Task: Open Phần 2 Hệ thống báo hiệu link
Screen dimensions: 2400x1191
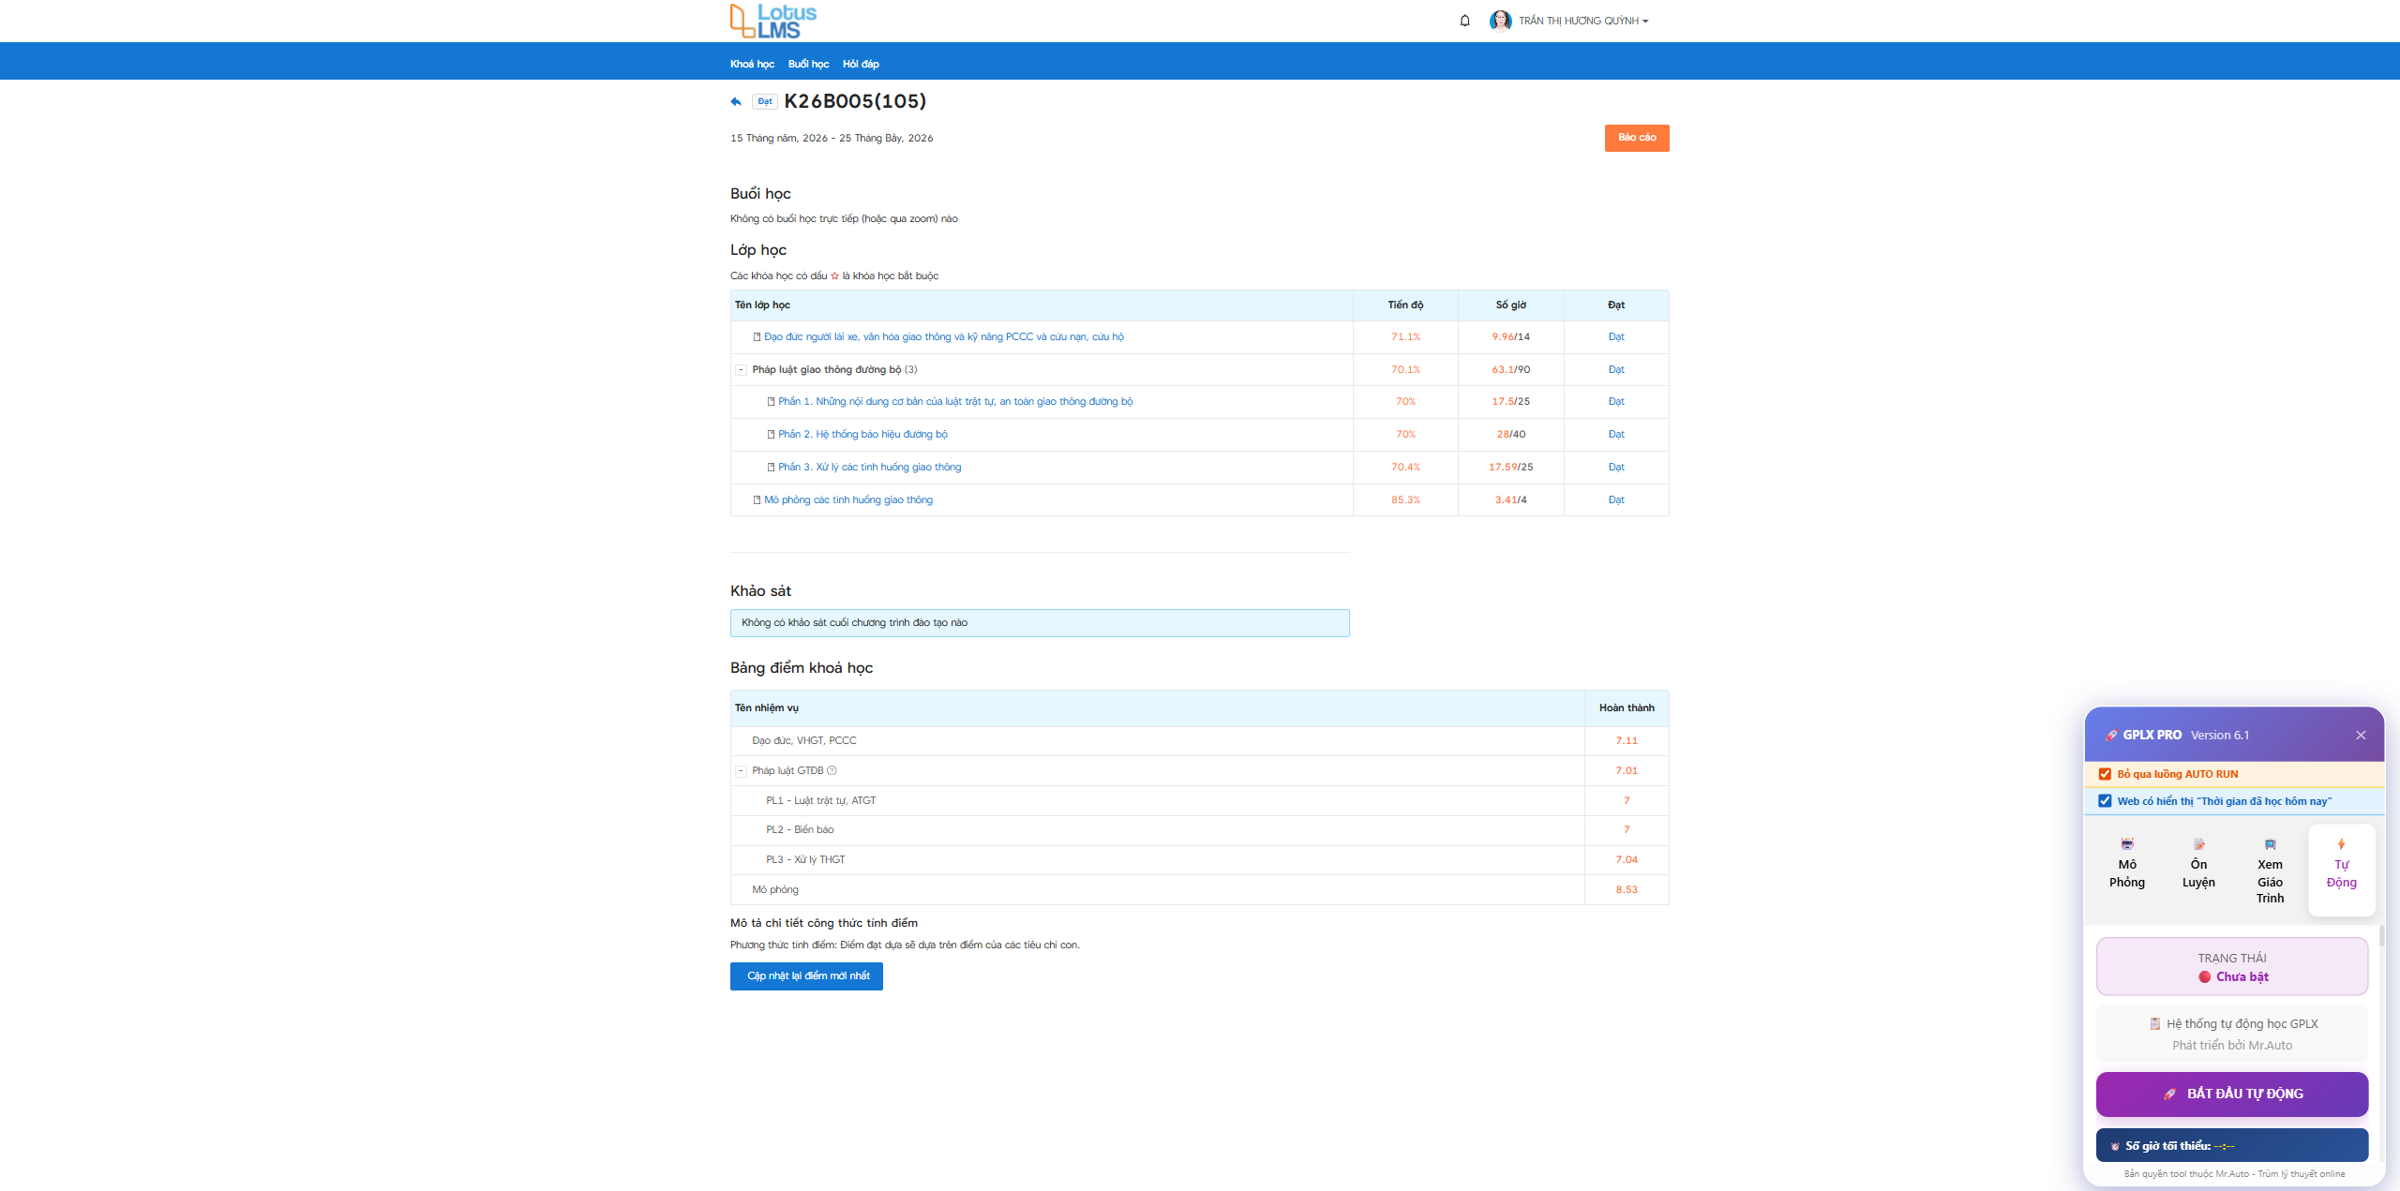Action: (x=862, y=435)
